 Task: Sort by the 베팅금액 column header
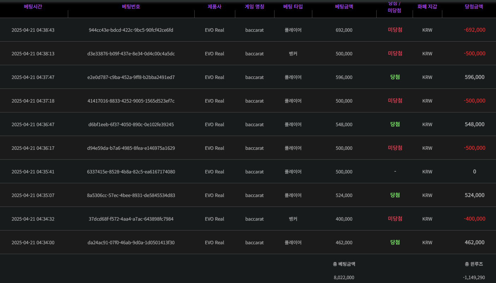coord(344,7)
